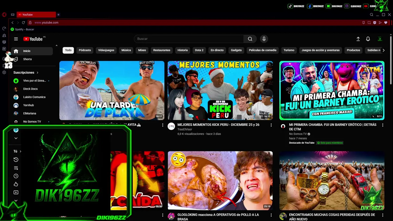Add page to bookmarks with heart icon

click(386, 22)
